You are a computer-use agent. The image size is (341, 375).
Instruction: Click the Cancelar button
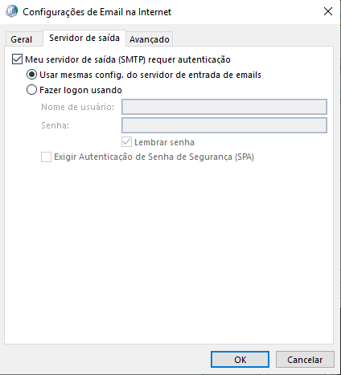[305, 360]
